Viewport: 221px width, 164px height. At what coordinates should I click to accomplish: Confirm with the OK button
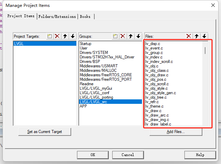93,155
